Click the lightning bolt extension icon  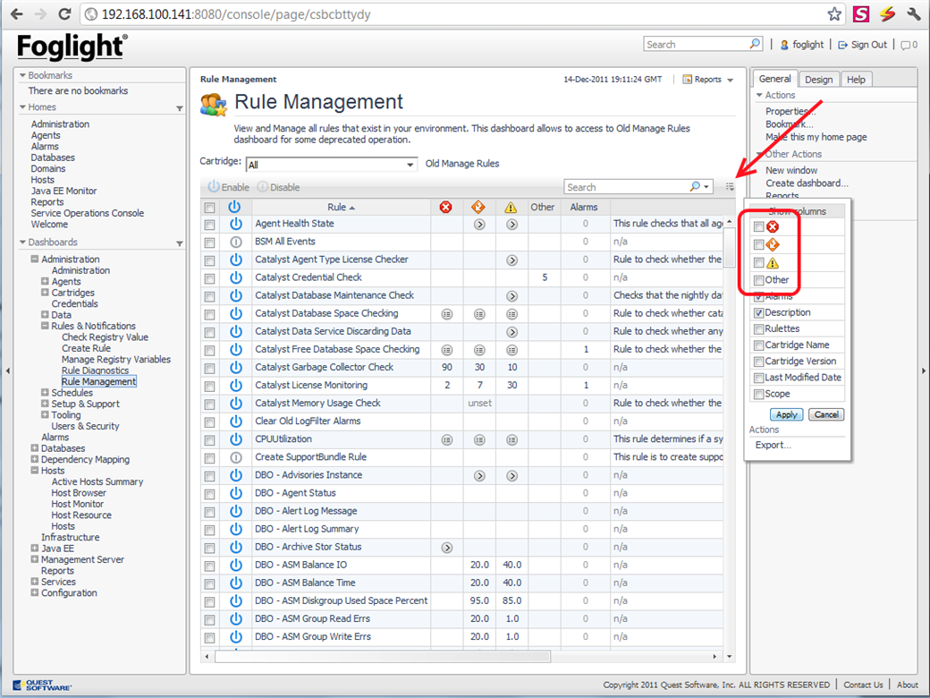tap(887, 14)
